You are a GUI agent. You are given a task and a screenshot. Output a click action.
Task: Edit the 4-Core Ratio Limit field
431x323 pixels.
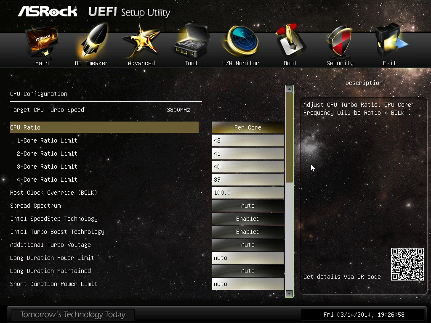pyautogui.click(x=247, y=180)
